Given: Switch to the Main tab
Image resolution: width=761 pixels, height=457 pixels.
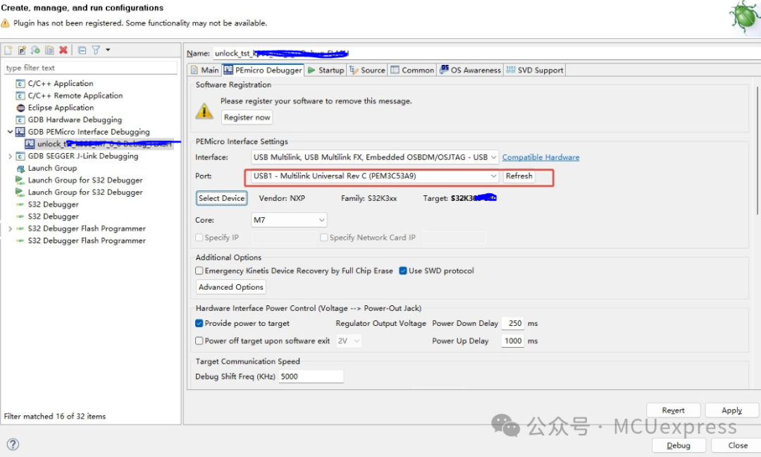Looking at the screenshot, I should (x=205, y=70).
